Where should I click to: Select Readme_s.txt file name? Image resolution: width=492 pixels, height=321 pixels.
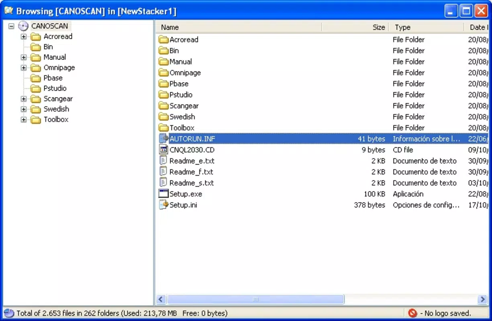[192, 183]
